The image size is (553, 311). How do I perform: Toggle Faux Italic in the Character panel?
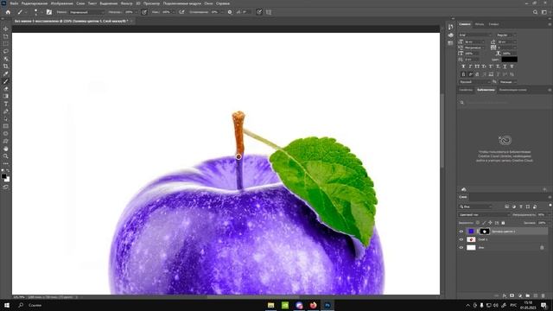[x=470, y=67]
